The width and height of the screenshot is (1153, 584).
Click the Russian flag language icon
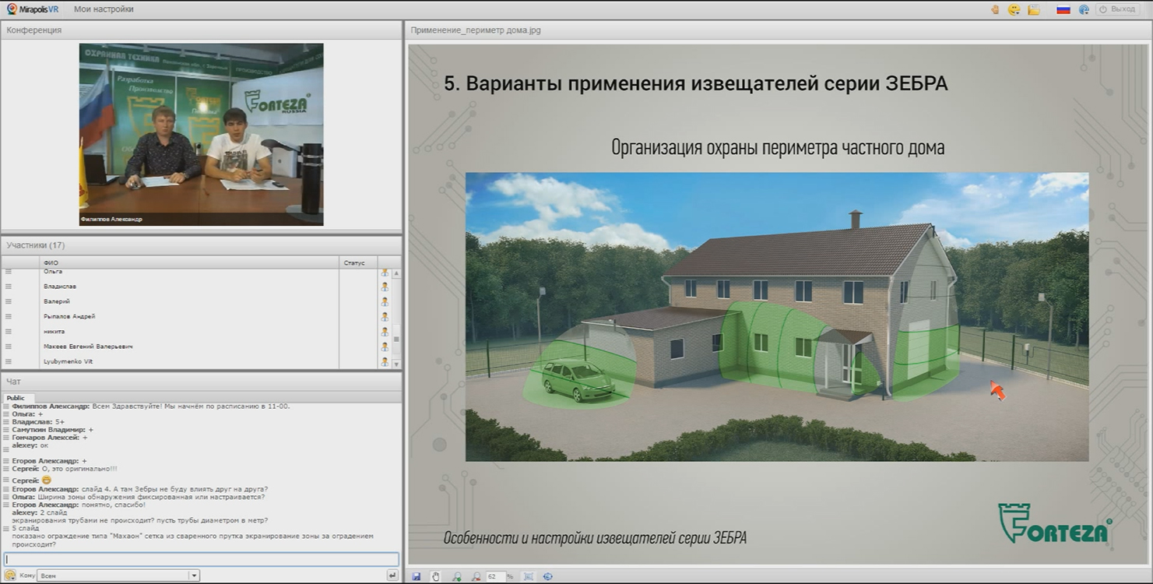click(1063, 9)
